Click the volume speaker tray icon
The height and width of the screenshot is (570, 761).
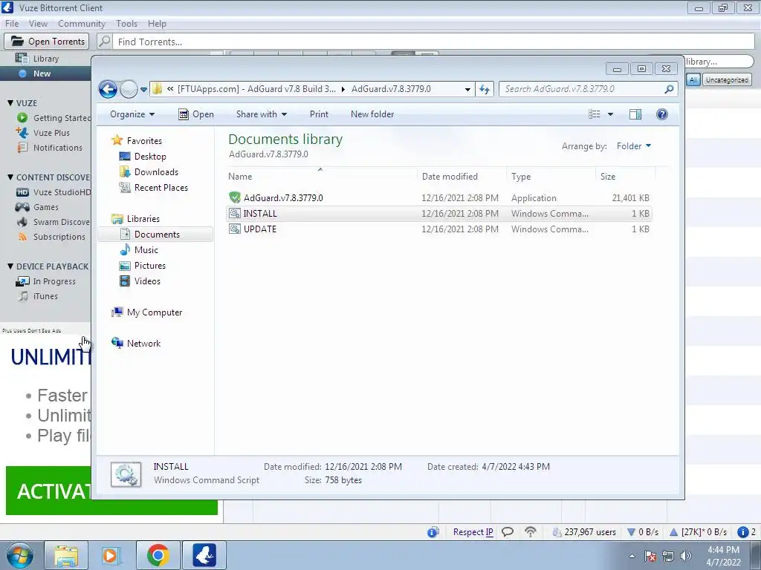pos(686,556)
